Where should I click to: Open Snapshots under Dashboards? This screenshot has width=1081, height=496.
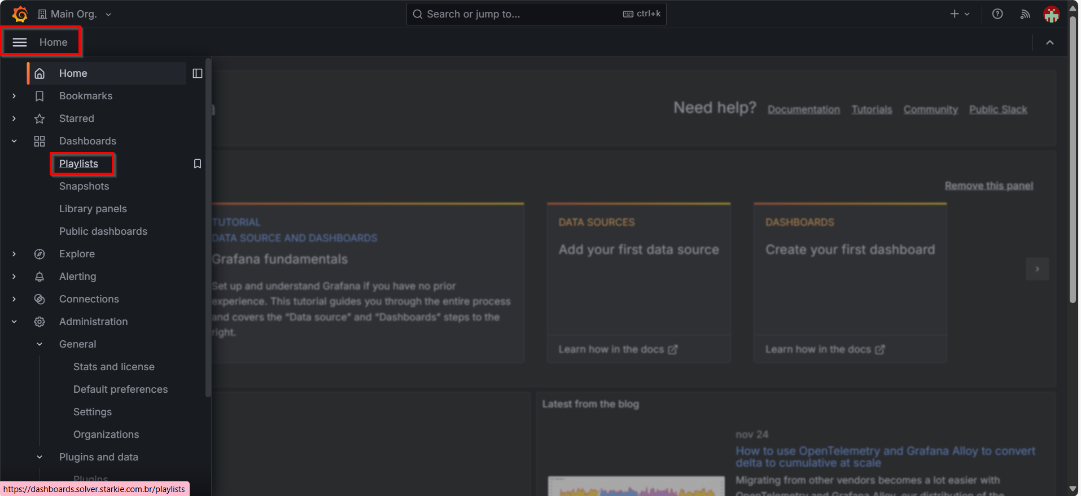coord(84,186)
